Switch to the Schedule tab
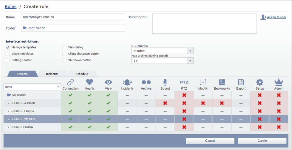 pos(82,74)
